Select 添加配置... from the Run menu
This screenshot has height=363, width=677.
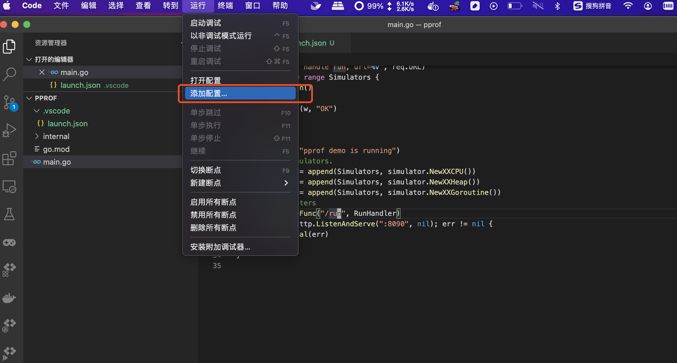coord(209,93)
